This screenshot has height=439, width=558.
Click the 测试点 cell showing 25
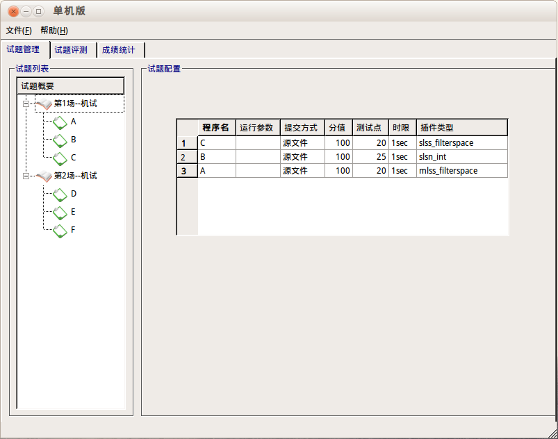pyautogui.click(x=370, y=157)
